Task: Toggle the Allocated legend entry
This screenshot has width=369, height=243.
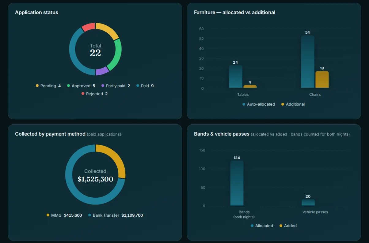Action: (262, 226)
